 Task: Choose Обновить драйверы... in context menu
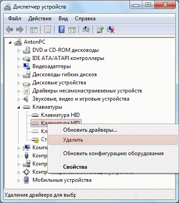[113, 130]
